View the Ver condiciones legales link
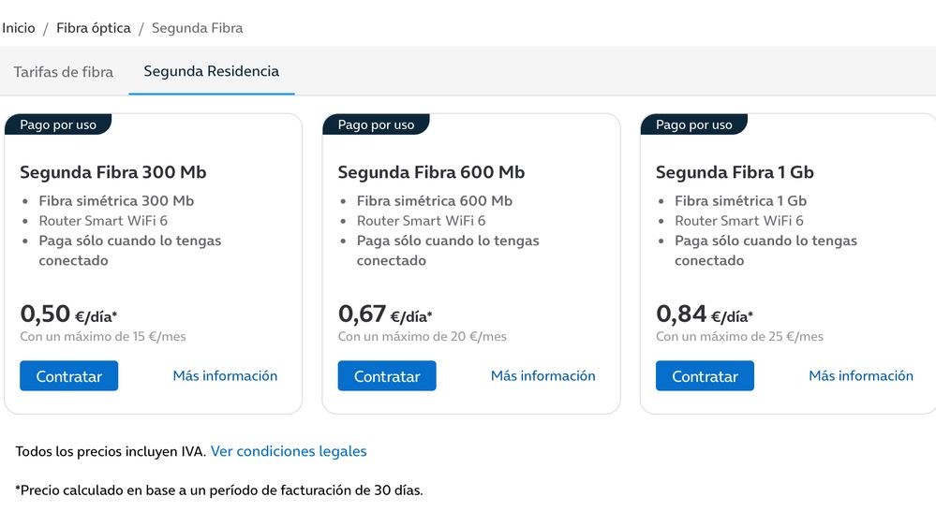This screenshot has height=526, width=936. tap(289, 451)
